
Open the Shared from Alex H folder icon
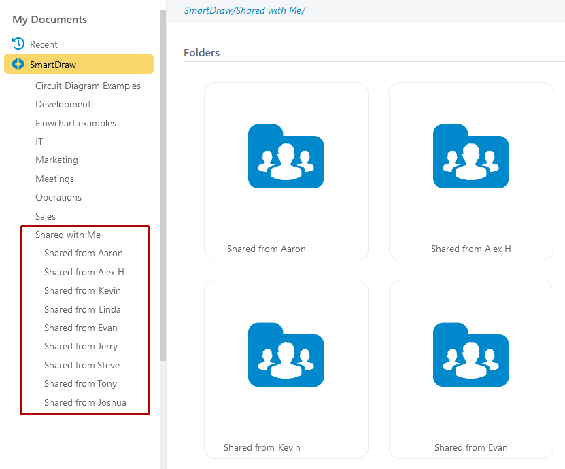[x=470, y=156]
